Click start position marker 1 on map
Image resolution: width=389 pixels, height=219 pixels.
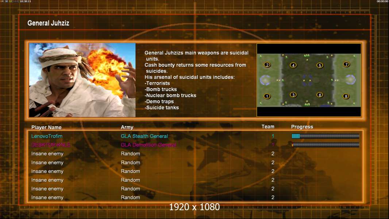pos(267,96)
